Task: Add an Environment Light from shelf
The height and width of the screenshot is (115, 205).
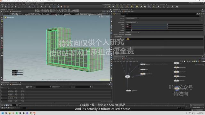Action: (137, 7)
